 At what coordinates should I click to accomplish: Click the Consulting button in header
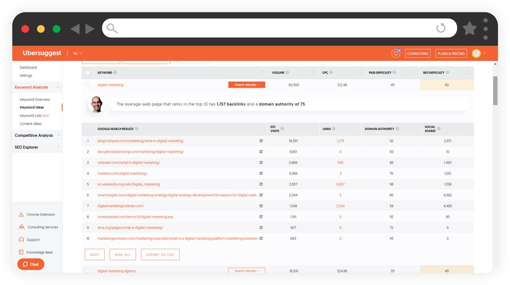(418, 53)
